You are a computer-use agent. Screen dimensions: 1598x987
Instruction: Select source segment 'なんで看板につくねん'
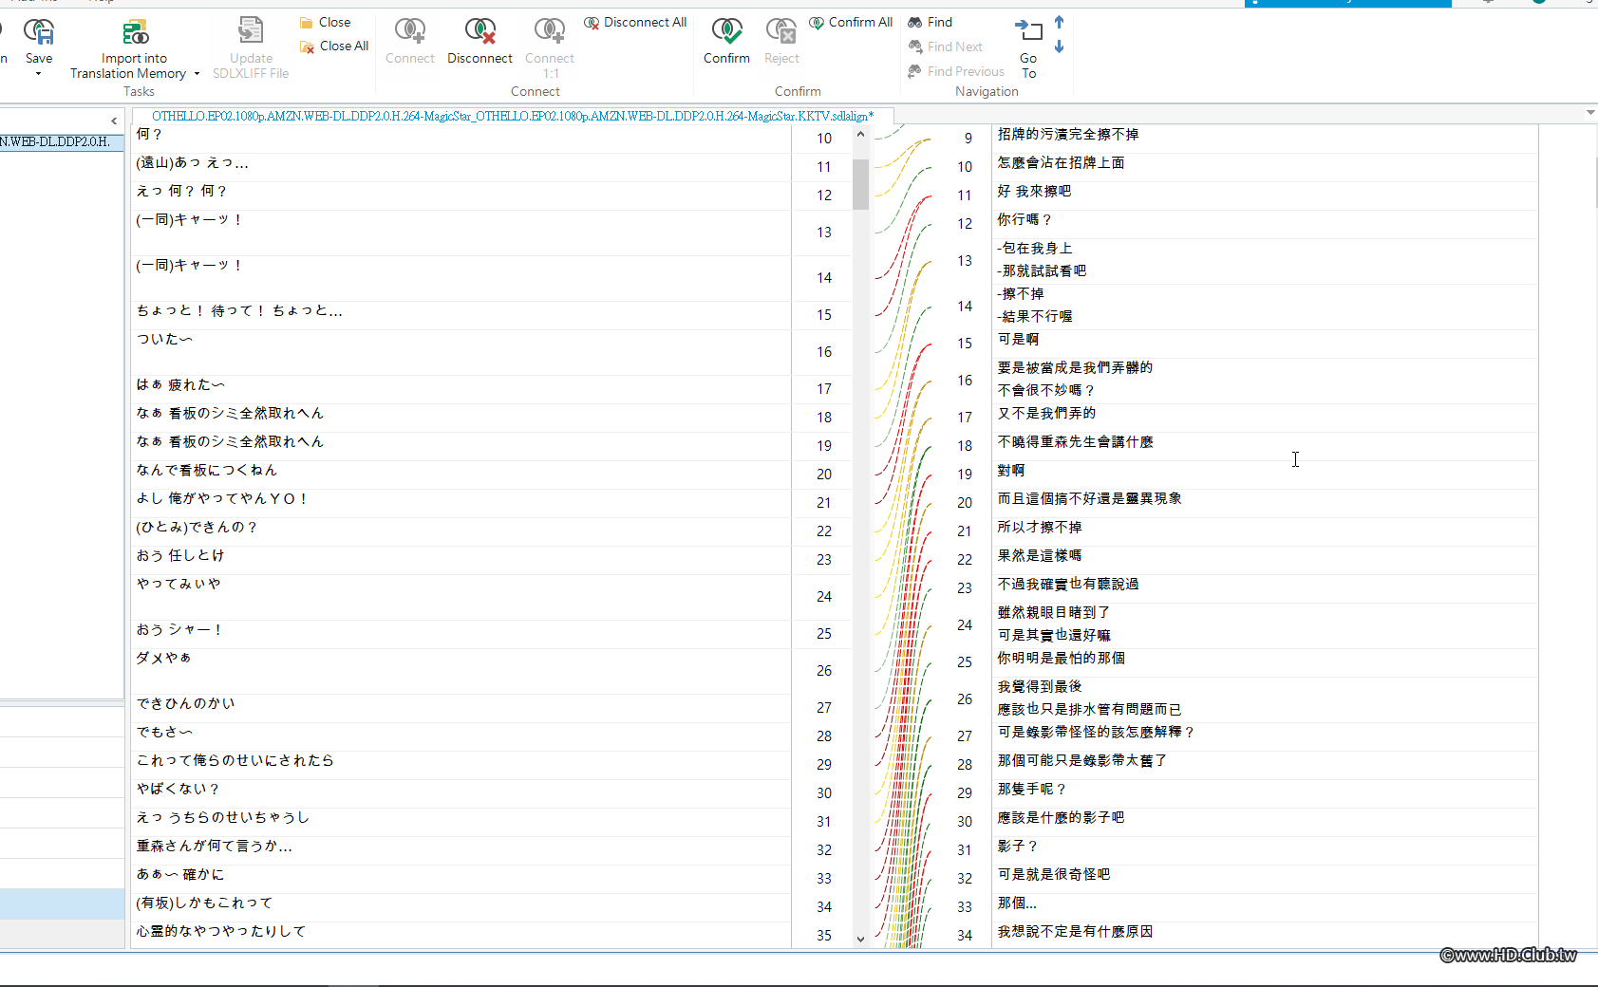[461, 475]
